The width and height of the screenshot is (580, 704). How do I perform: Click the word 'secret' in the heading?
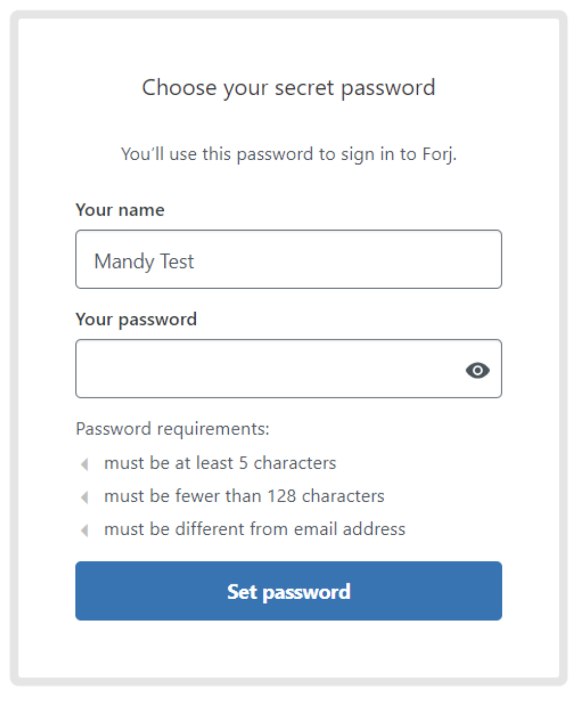(304, 88)
